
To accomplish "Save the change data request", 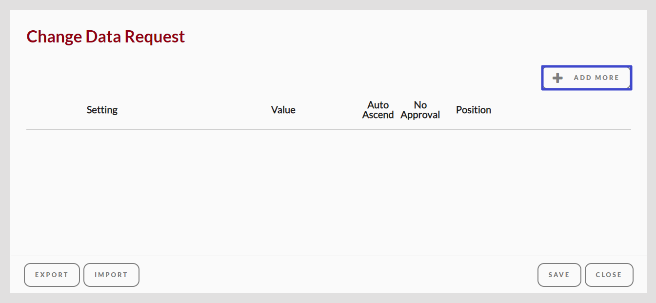I will click(559, 275).
